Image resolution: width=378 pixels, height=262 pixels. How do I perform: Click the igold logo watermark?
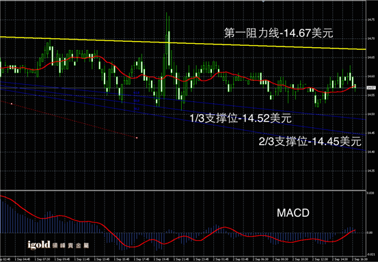(x=58, y=245)
